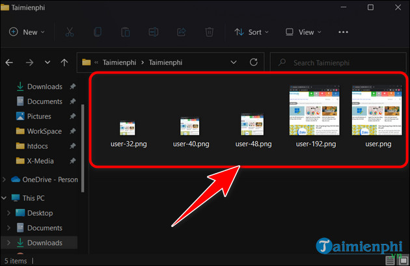Viewport: 410px width, 266px height.
Task: Select user.png thumbnail
Action: 377,110
